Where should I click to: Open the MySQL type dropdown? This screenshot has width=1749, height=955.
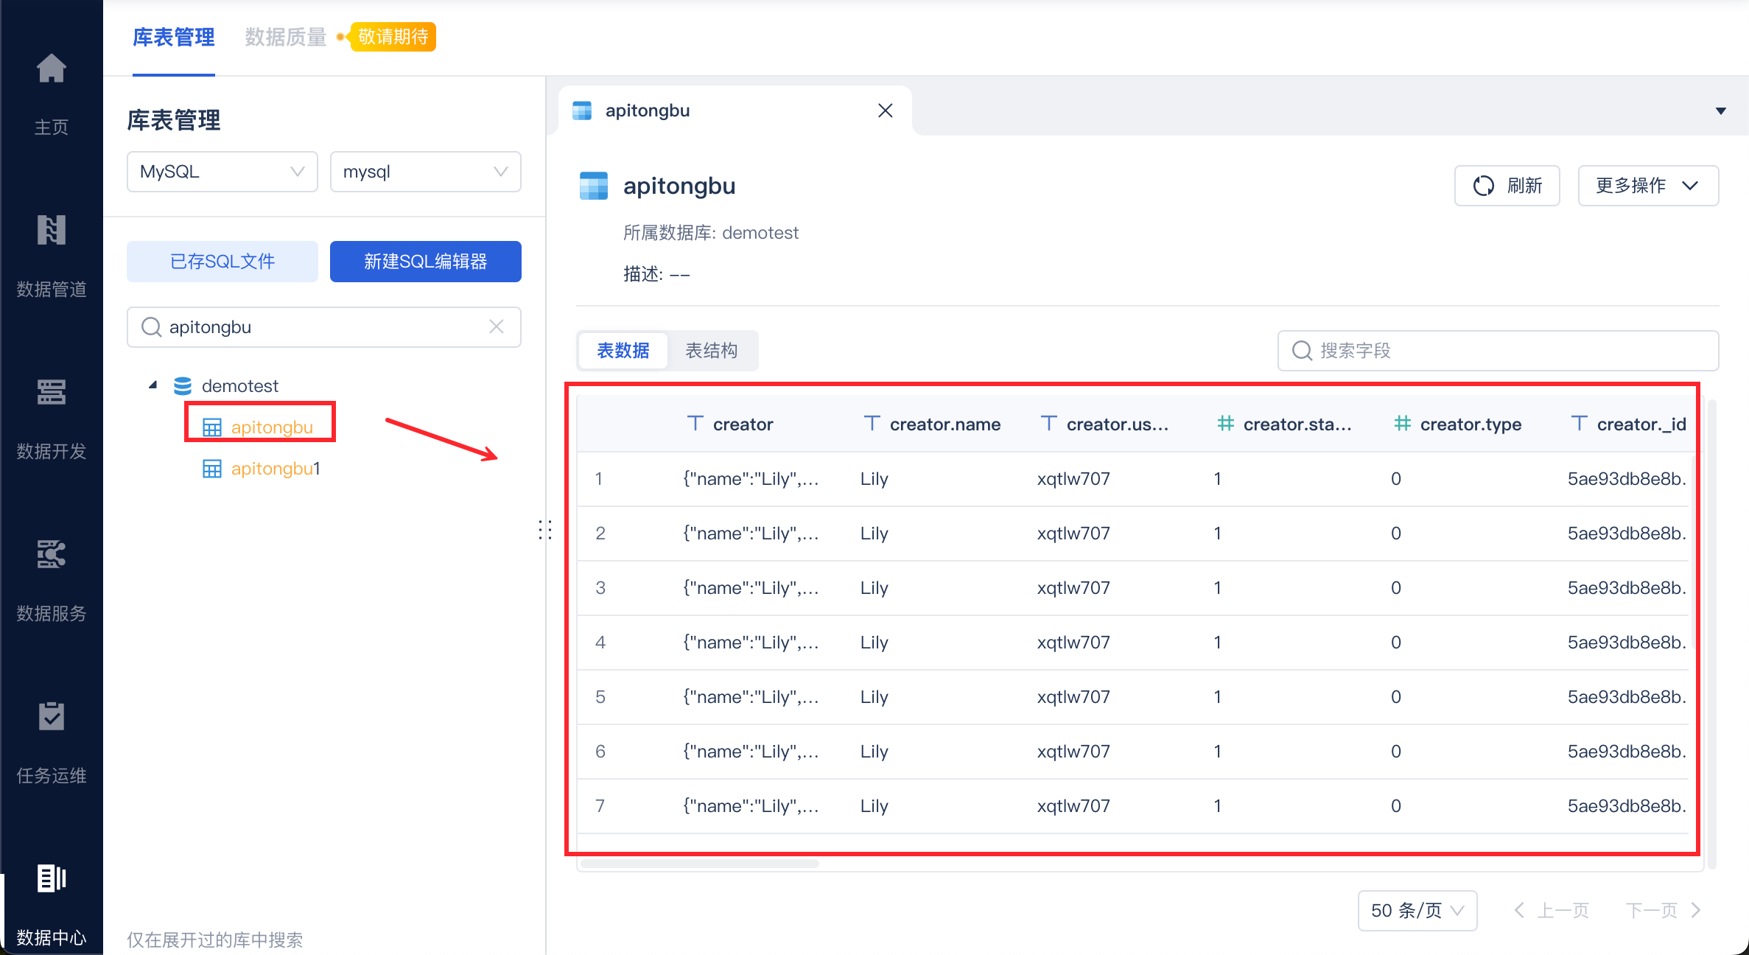pos(222,172)
